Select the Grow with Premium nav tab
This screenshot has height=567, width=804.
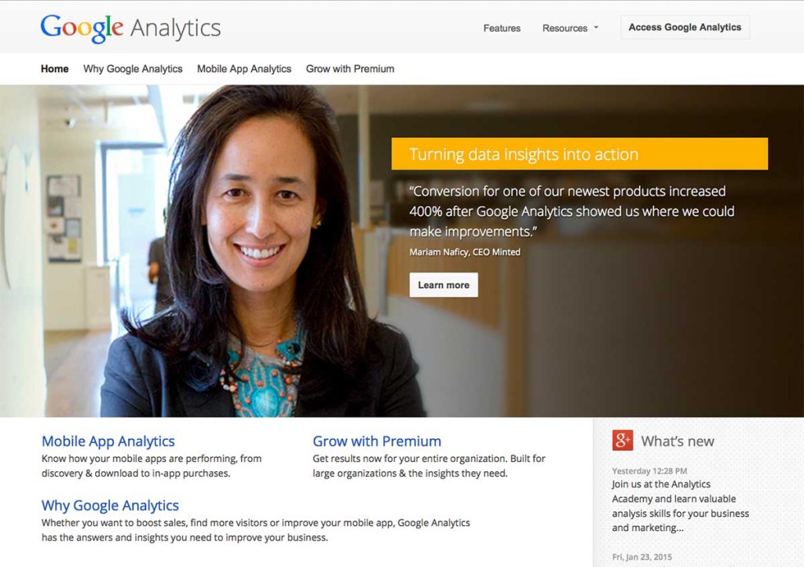coord(349,68)
